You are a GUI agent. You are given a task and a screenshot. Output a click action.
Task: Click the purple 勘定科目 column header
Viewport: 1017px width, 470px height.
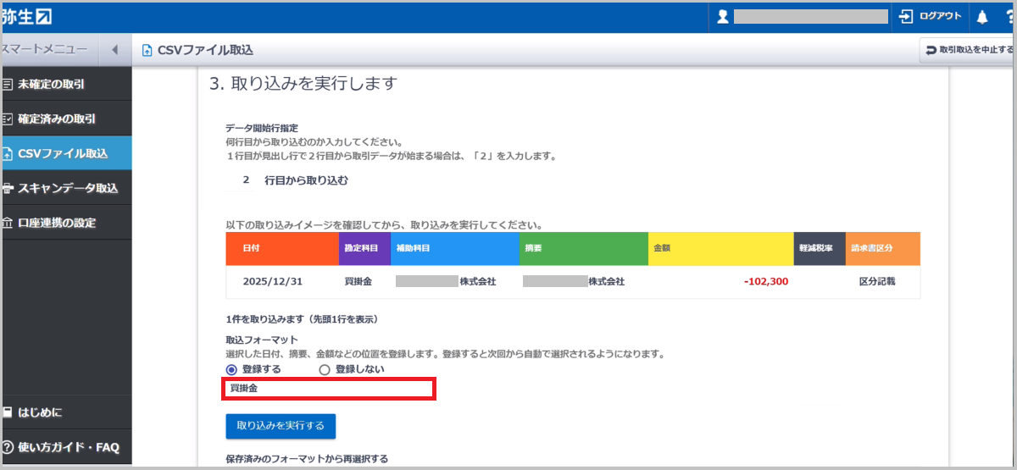coord(364,249)
